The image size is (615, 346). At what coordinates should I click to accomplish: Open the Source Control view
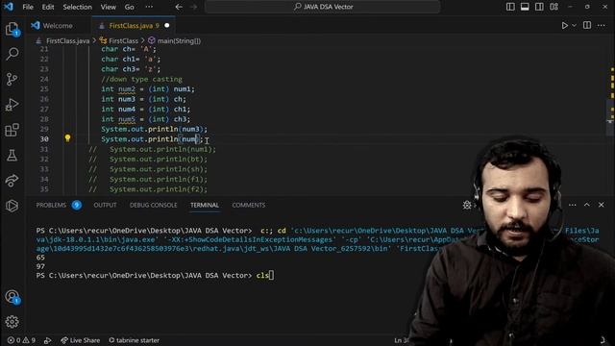click(12, 79)
